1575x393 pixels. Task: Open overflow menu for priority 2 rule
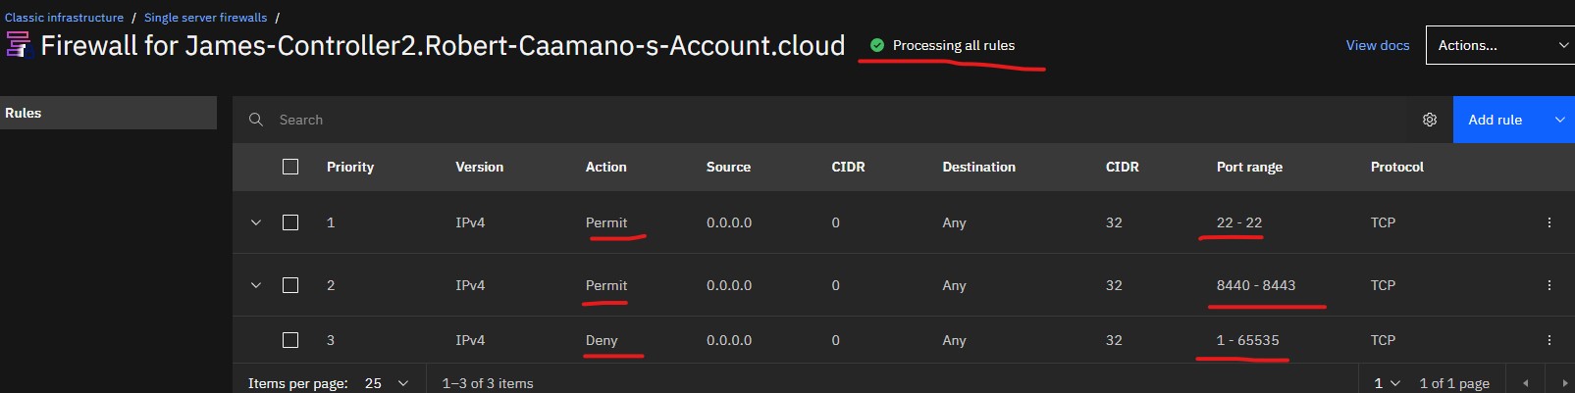coord(1549,285)
